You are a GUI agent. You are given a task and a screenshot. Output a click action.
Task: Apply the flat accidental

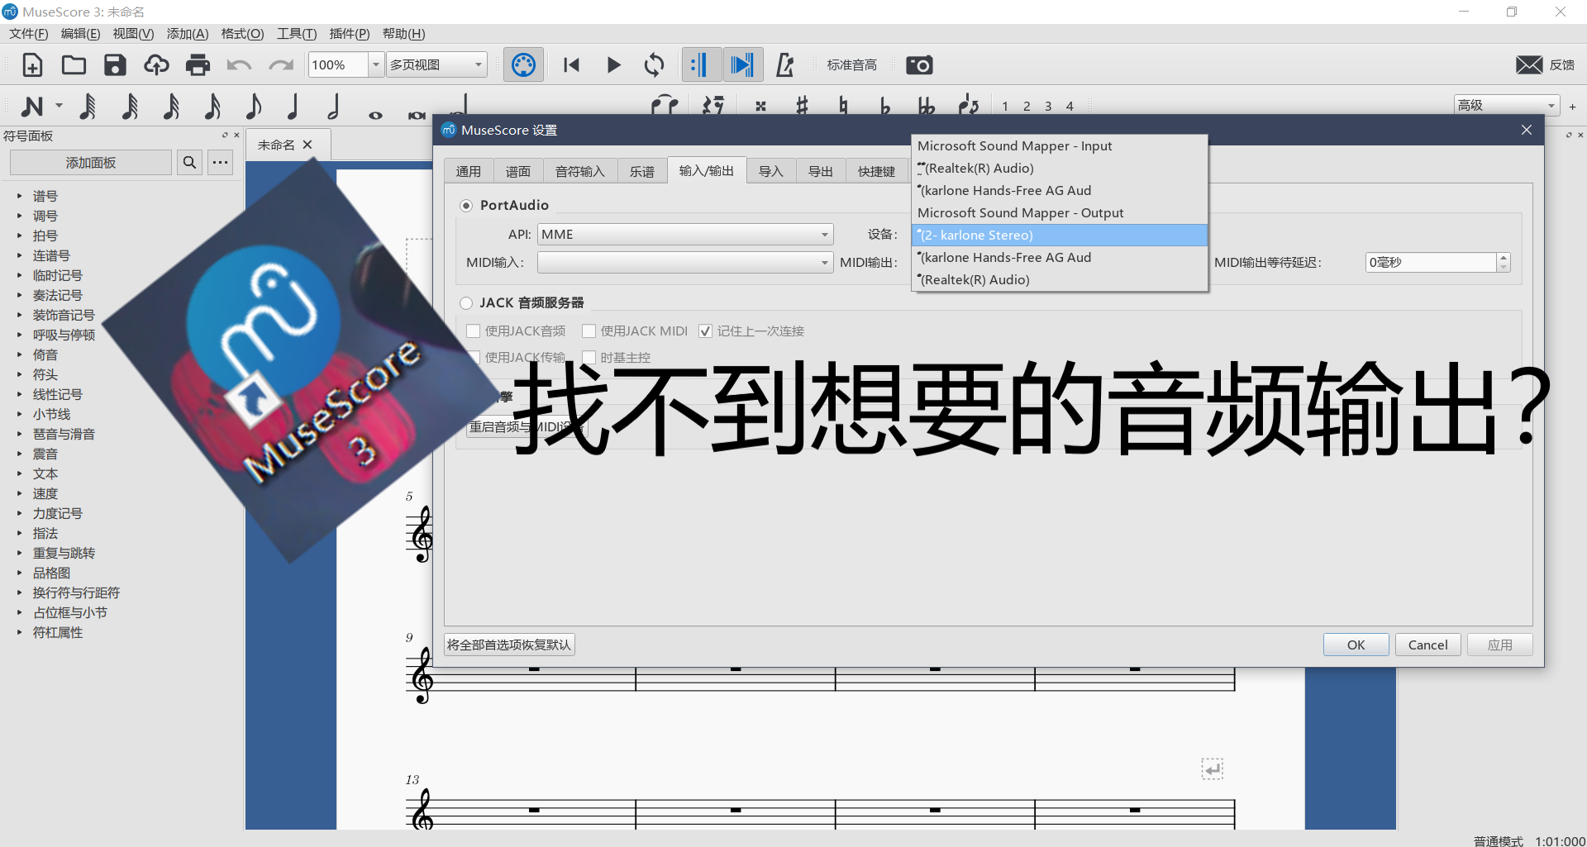click(884, 106)
